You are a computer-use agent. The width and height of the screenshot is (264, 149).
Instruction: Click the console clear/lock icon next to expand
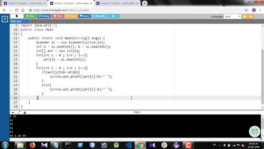pyautogui.click(x=24, y=113)
